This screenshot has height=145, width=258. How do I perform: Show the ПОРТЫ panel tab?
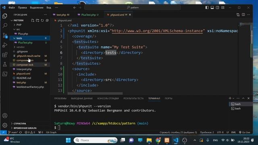(x=169, y=98)
